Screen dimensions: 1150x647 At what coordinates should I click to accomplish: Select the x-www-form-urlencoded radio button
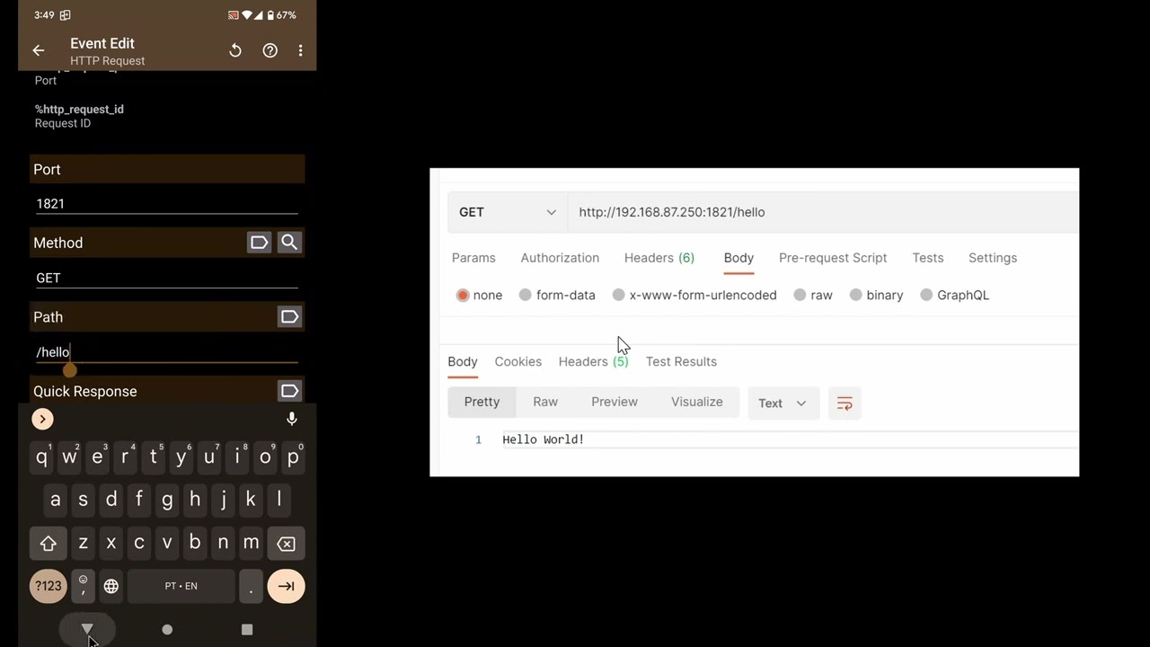click(x=618, y=295)
